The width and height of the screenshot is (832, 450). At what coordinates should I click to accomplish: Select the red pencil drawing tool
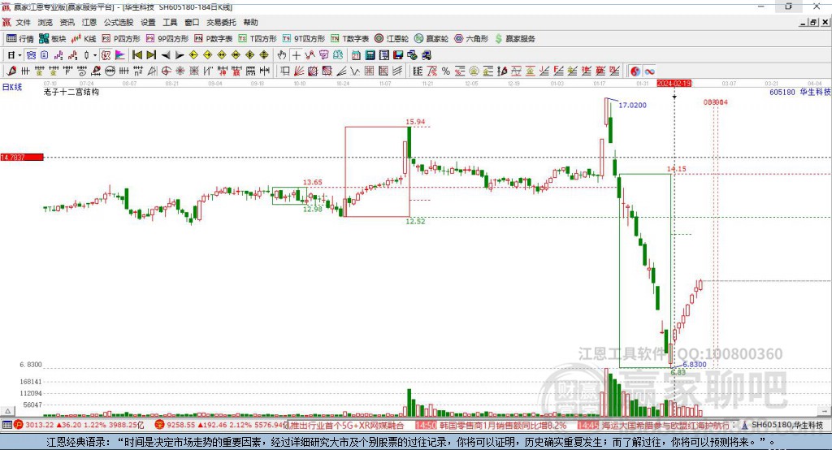click(x=11, y=71)
